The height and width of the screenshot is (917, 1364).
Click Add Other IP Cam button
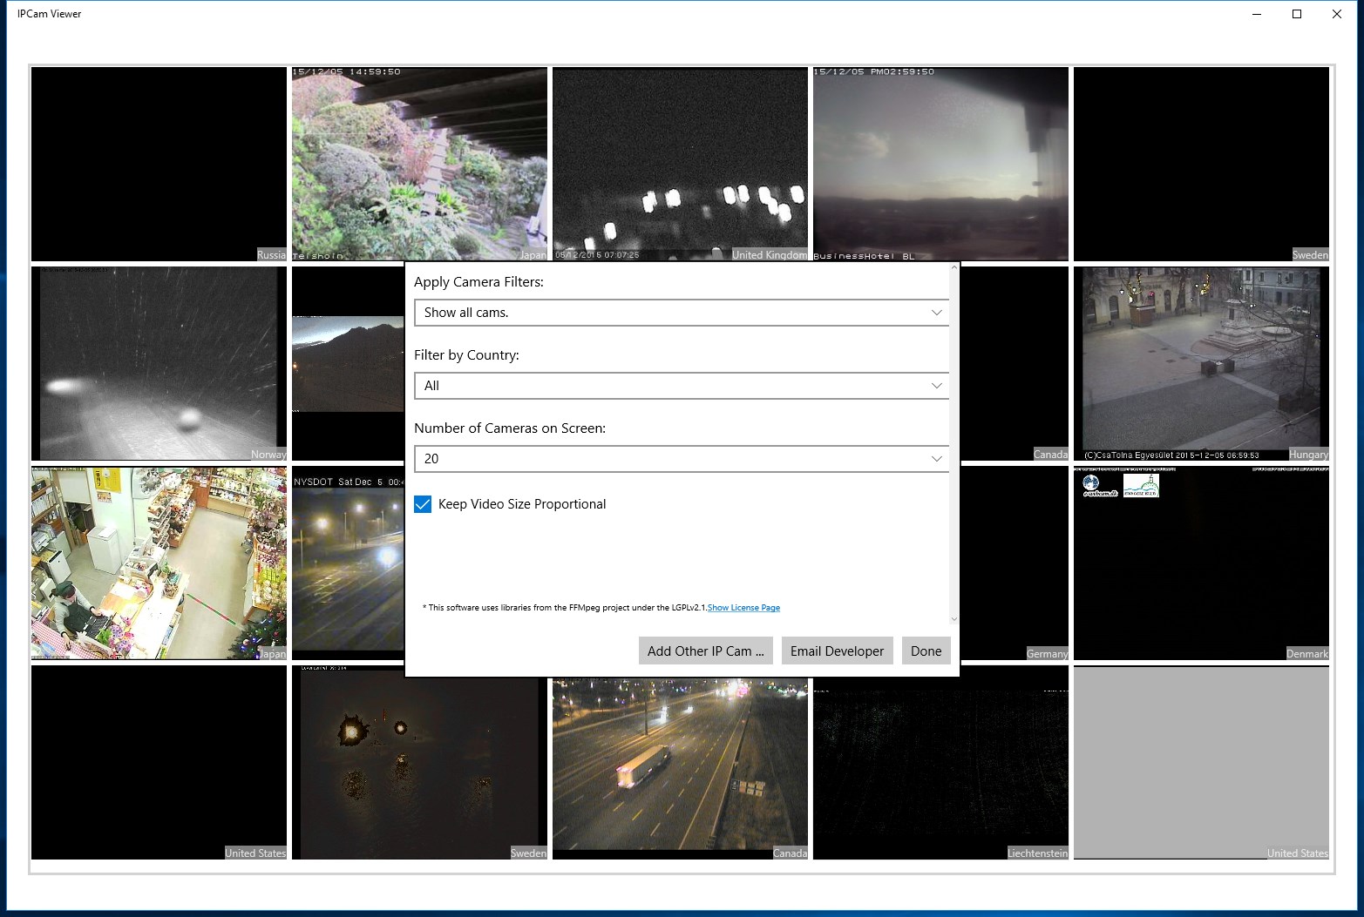point(705,651)
